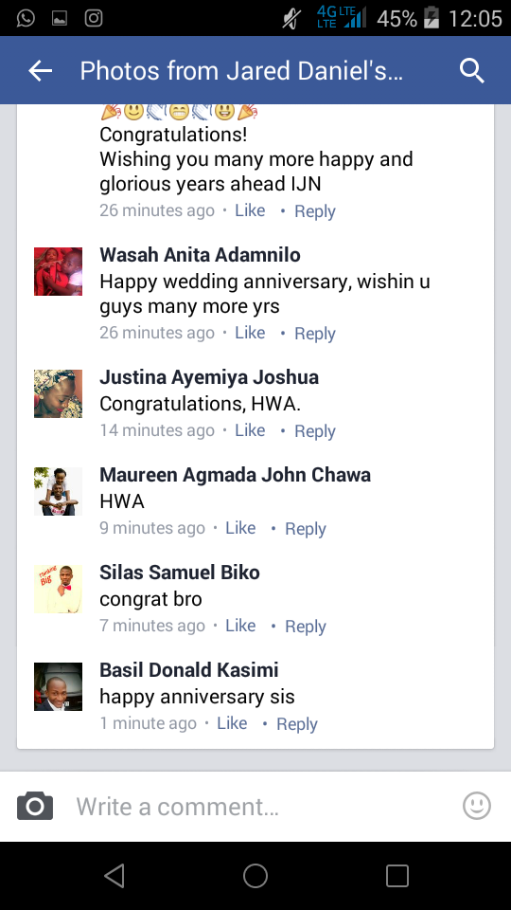Like Silas Samuel Biko's comment

(240, 626)
